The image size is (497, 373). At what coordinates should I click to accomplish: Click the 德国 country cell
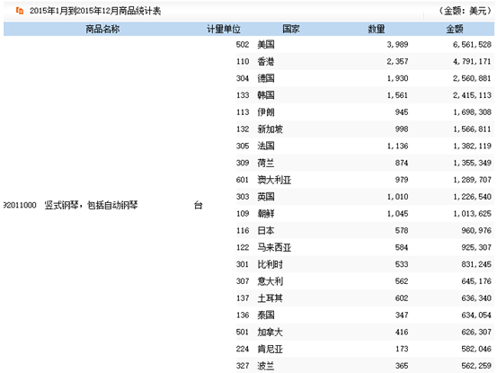coord(266,78)
